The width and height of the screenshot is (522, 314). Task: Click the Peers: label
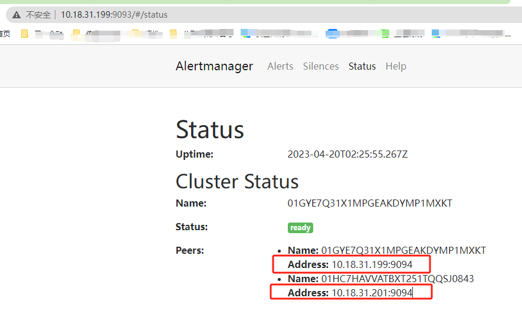click(190, 250)
